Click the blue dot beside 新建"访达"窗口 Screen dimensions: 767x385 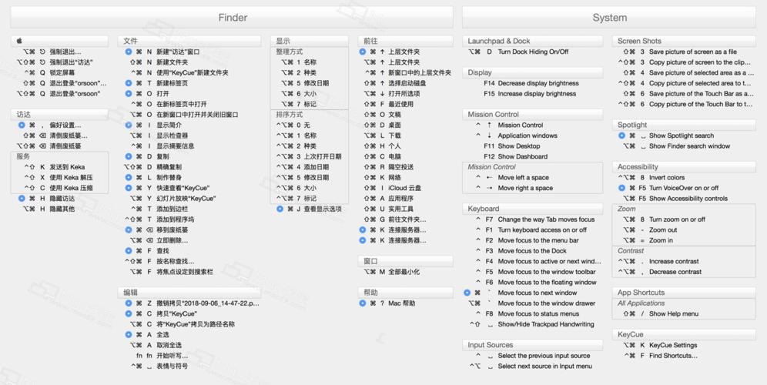coord(128,52)
